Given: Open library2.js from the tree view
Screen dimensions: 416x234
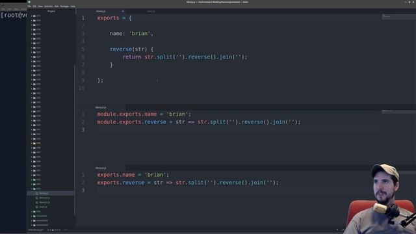Looking at the screenshot, I should (x=44, y=198).
